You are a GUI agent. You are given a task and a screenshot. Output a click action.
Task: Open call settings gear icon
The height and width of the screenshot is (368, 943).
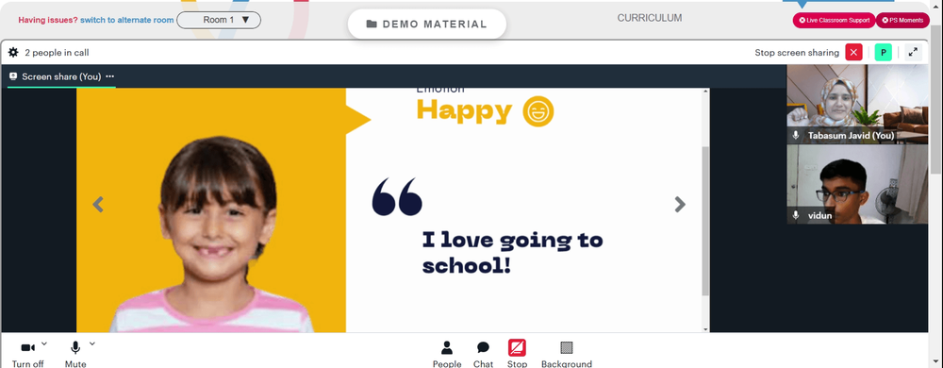coord(13,52)
